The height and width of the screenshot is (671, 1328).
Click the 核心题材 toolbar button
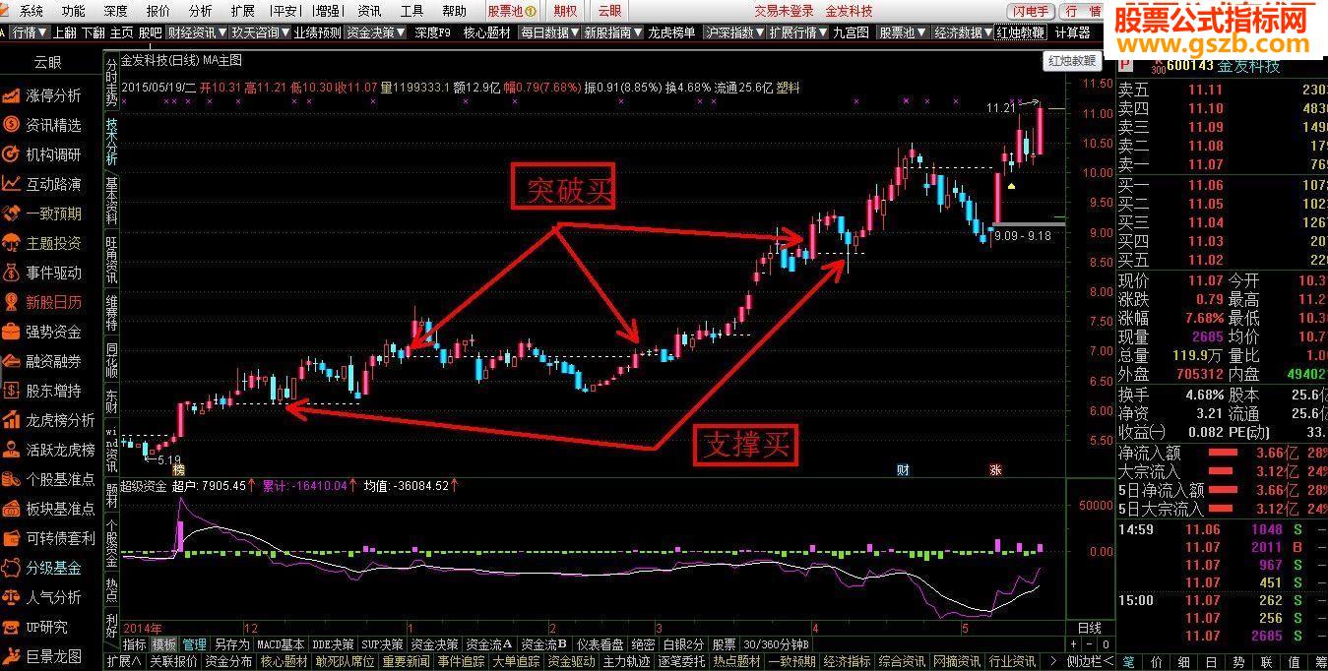point(486,32)
